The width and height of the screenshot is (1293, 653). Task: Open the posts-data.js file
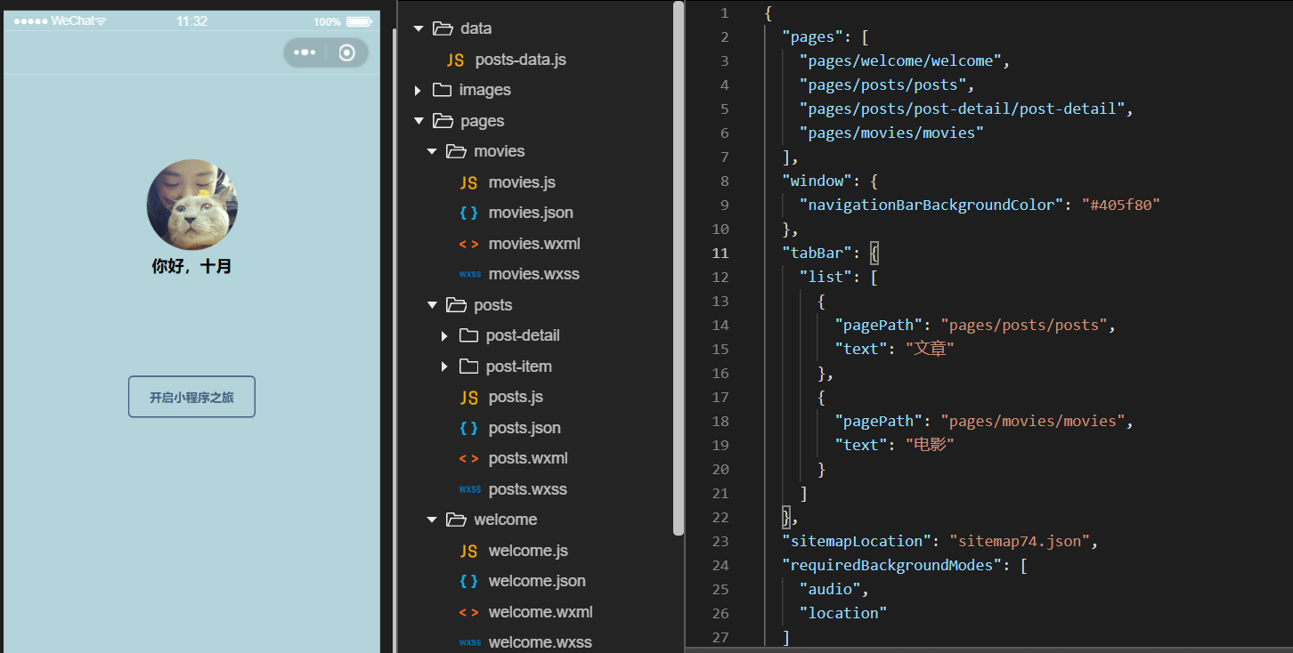click(x=521, y=60)
